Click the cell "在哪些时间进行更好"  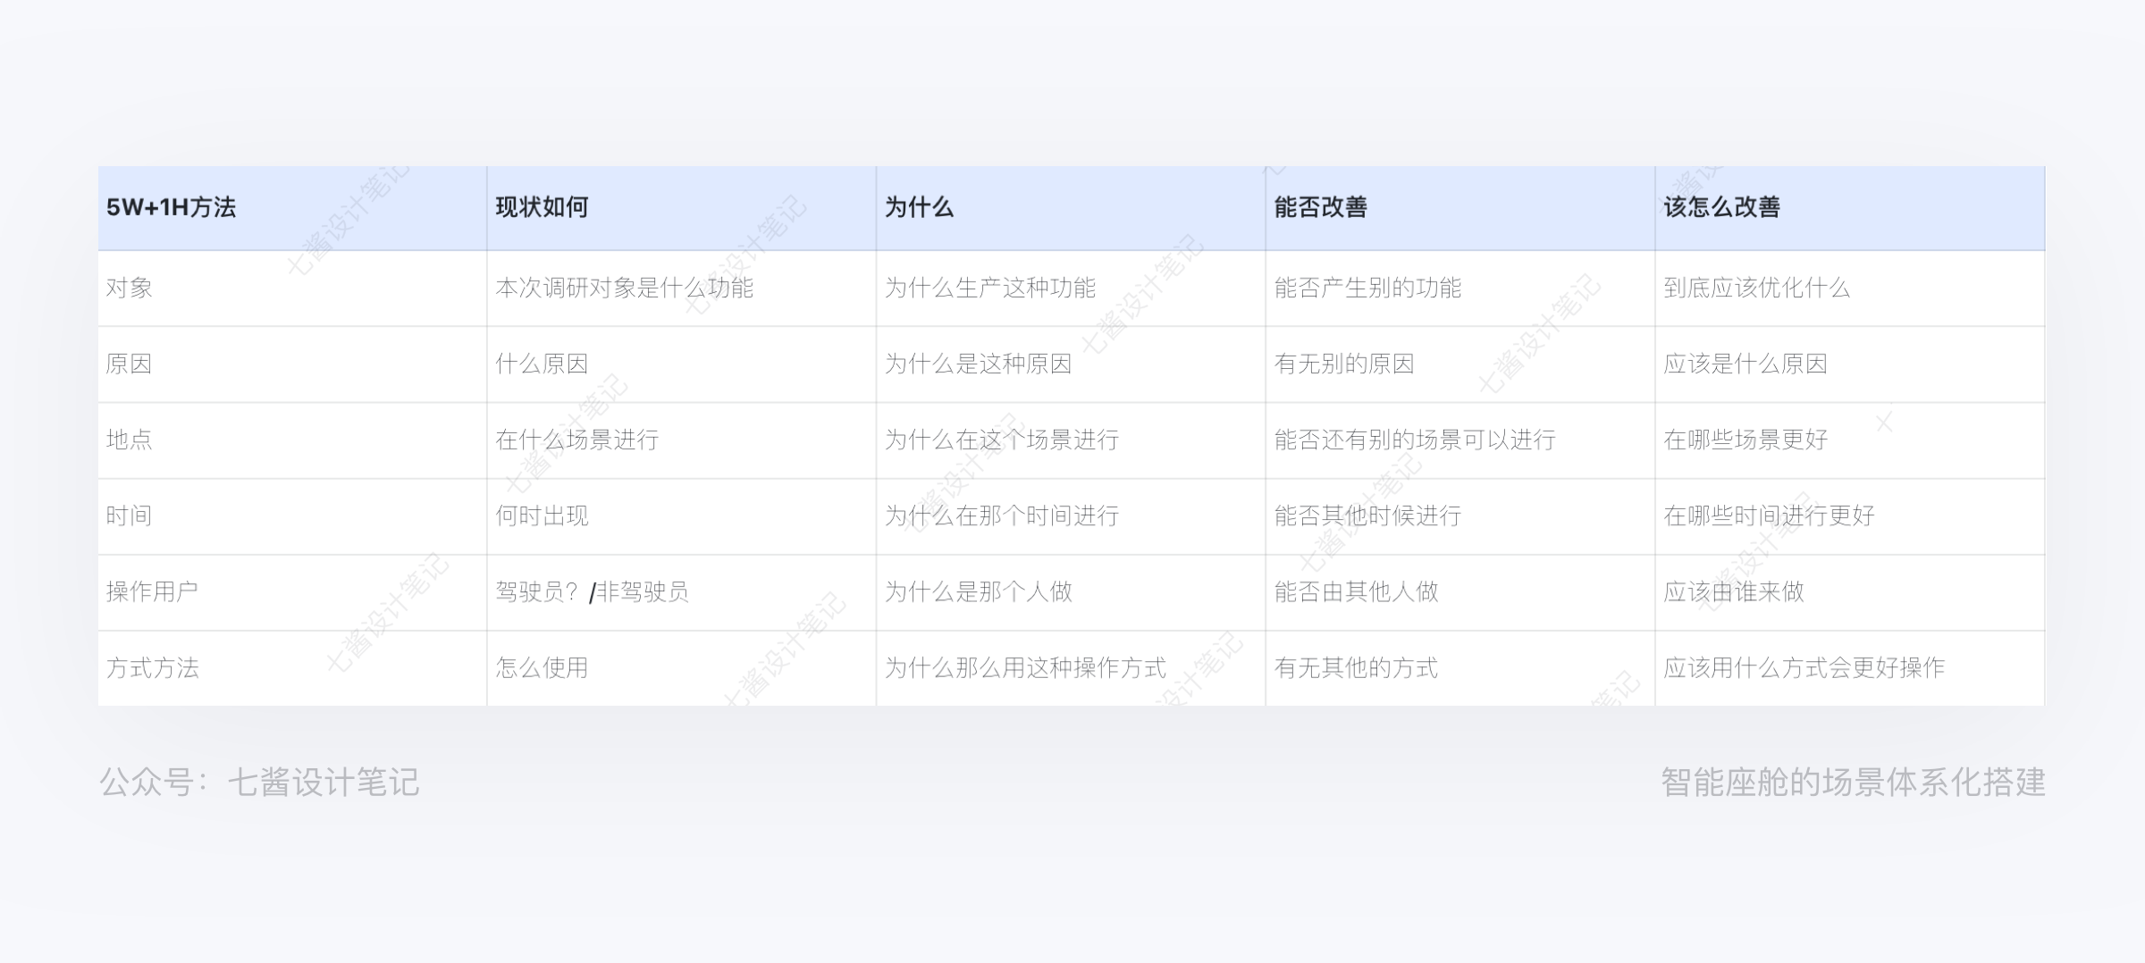click(x=1850, y=515)
